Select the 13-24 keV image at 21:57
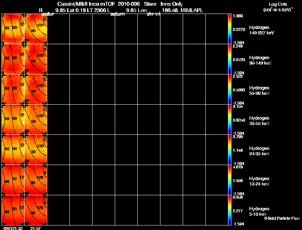 click(35, 180)
